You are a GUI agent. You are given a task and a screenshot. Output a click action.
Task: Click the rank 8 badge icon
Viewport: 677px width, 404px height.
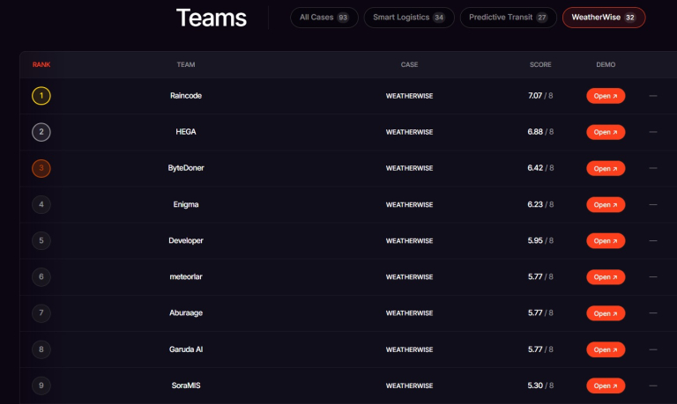coord(41,349)
